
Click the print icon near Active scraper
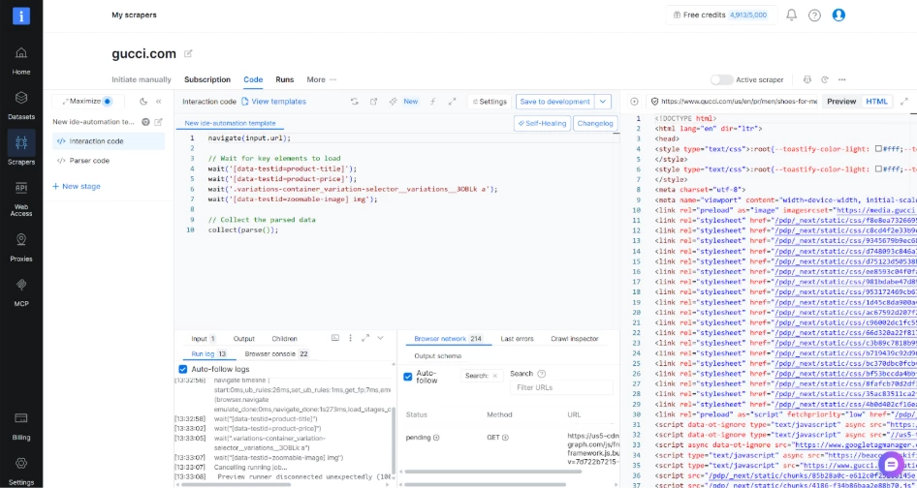807,79
